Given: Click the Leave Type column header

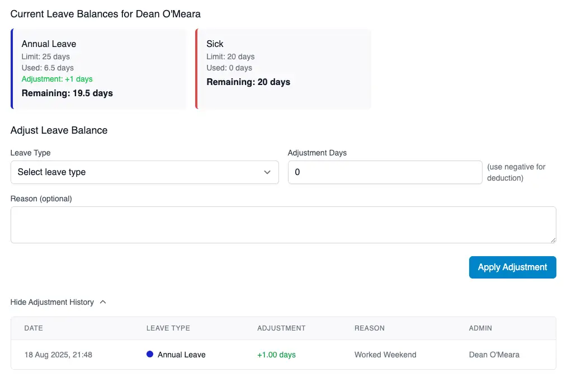Looking at the screenshot, I should [x=168, y=328].
